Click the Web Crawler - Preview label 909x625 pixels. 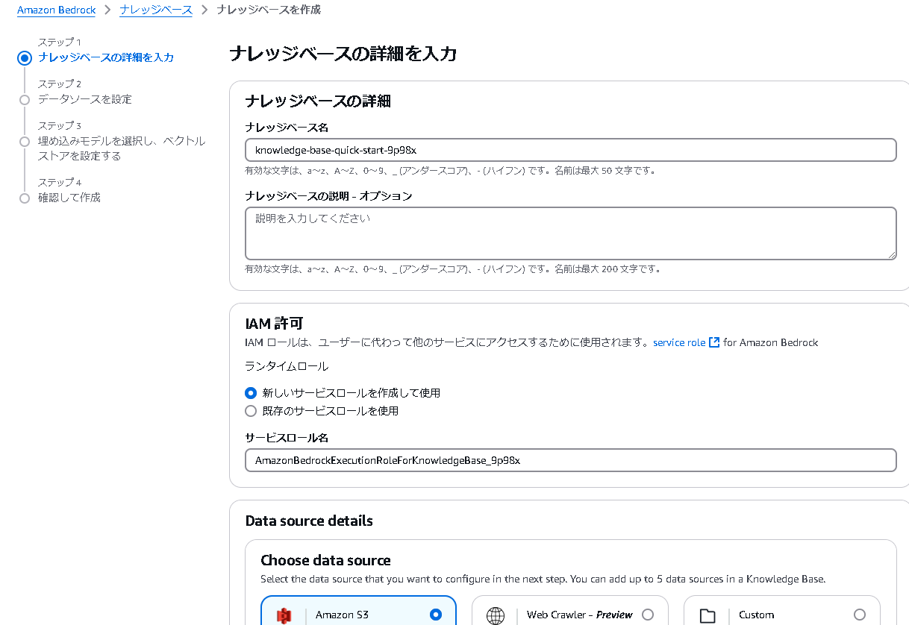pyautogui.click(x=580, y=615)
